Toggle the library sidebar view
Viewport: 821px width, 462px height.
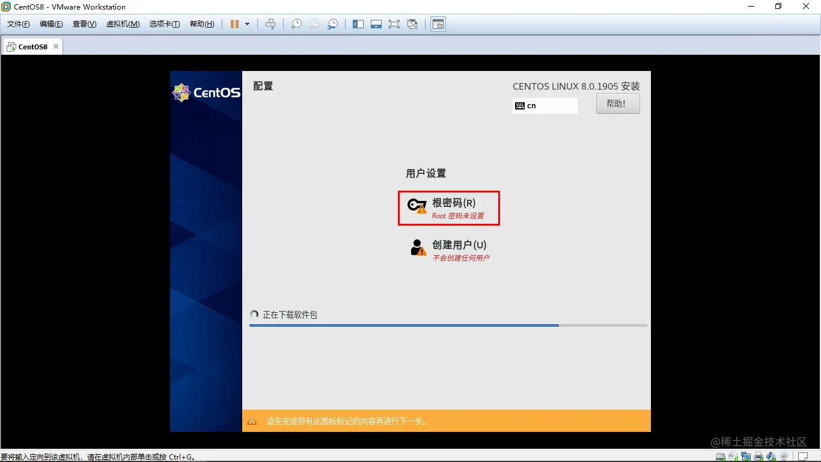point(358,24)
